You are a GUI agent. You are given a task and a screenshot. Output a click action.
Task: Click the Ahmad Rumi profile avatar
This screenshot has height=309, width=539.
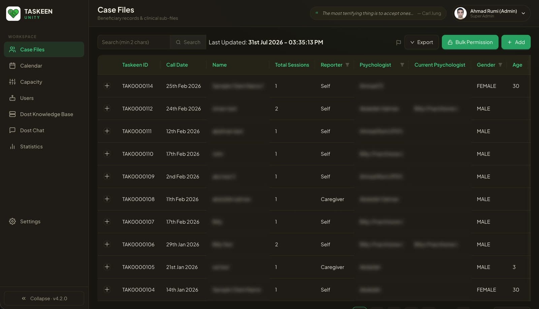pyautogui.click(x=461, y=13)
